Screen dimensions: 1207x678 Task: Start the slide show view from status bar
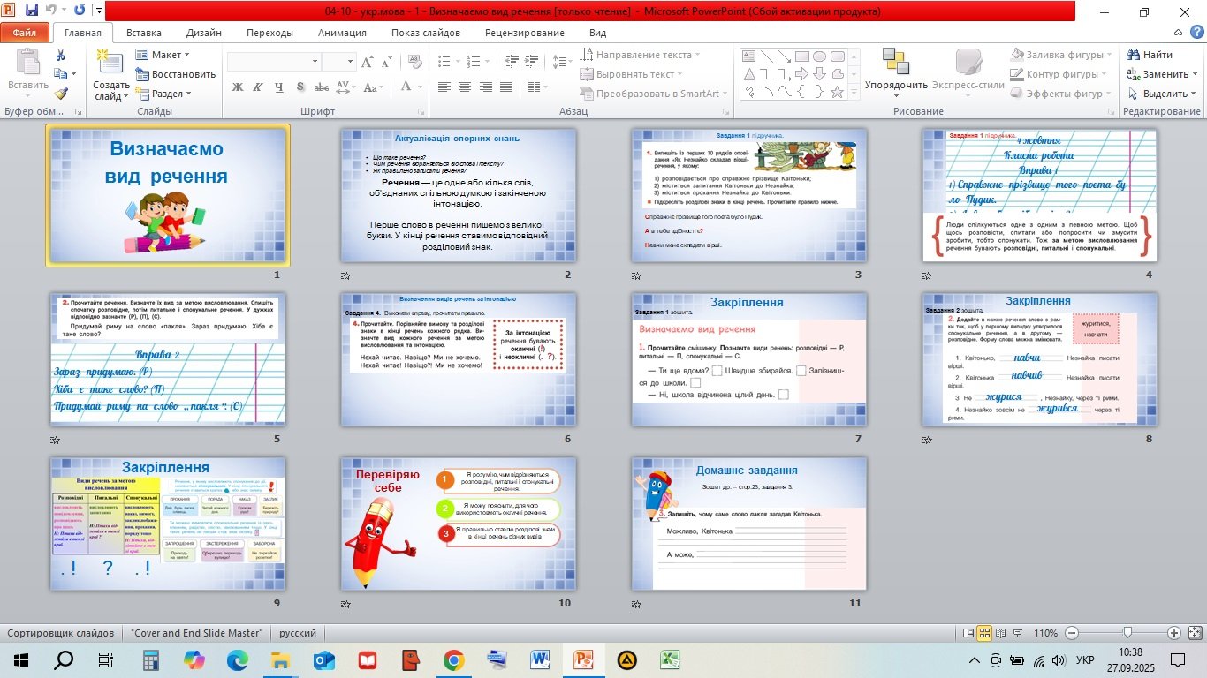click(1019, 633)
